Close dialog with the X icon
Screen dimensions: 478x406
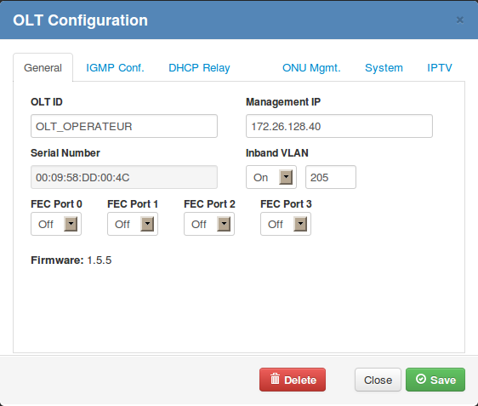click(x=459, y=20)
